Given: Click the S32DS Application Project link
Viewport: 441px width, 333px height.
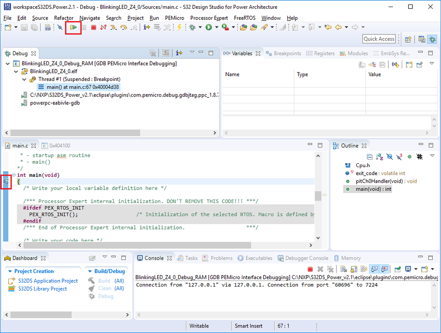Looking at the screenshot, I should coord(48,281).
